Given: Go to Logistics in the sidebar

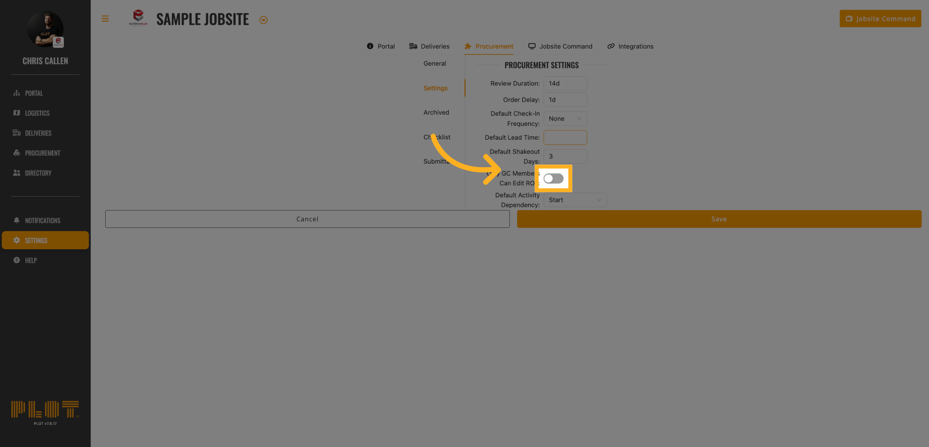Looking at the screenshot, I should pos(37,113).
